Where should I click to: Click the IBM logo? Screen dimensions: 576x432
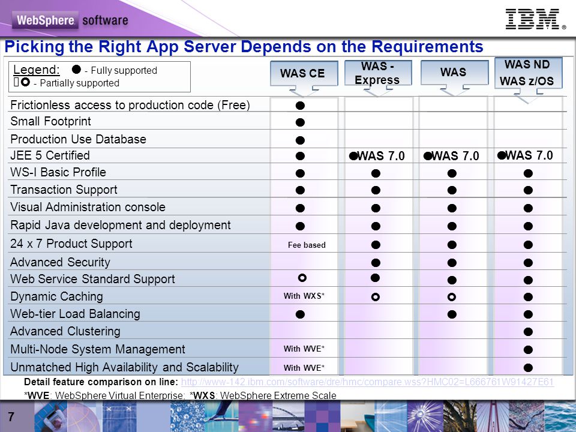pos(535,19)
